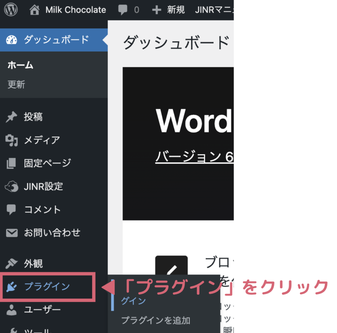
Task: Open the 固定ページ menu
Action: pyautogui.click(x=47, y=163)
